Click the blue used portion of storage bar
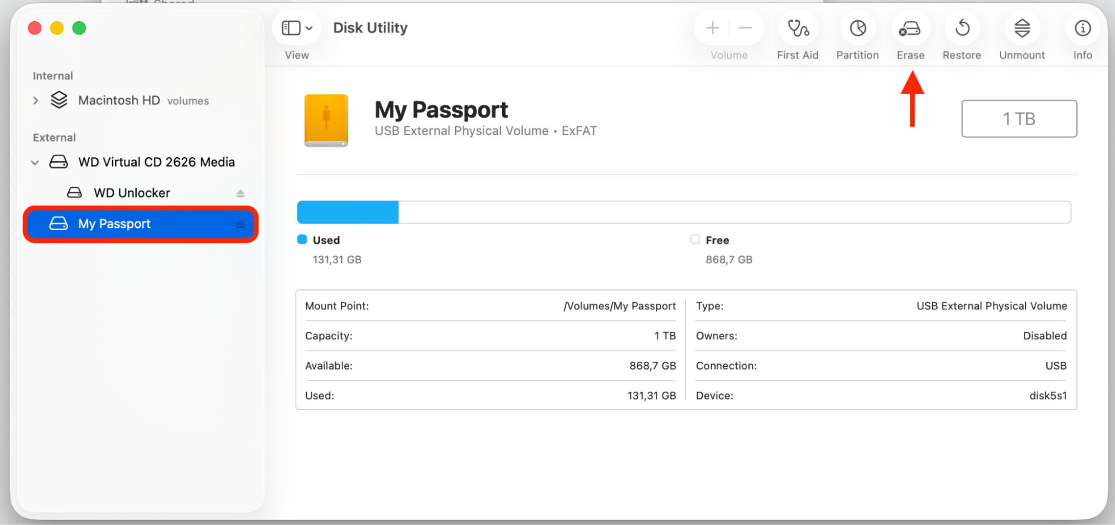Viewport: 1115px width, 525px height. pyautogui.click(x=348, y=212)
